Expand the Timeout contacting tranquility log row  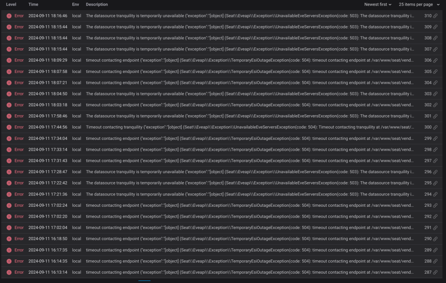pyautogui.click(x=221, y=127)
